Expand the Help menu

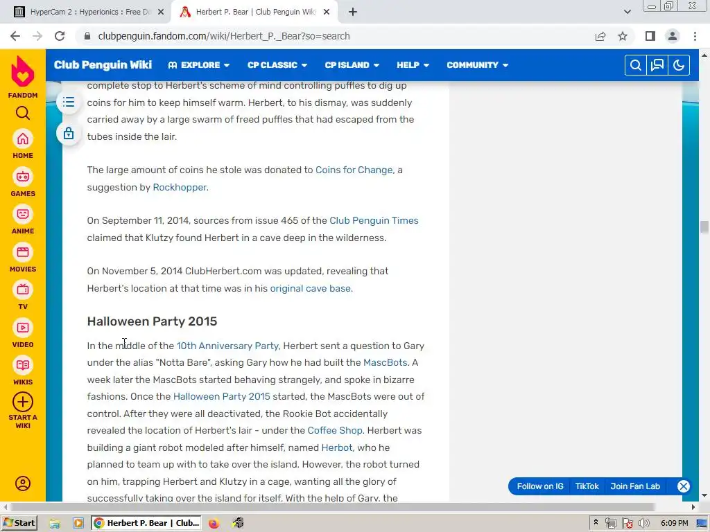(x=413, y=65)
